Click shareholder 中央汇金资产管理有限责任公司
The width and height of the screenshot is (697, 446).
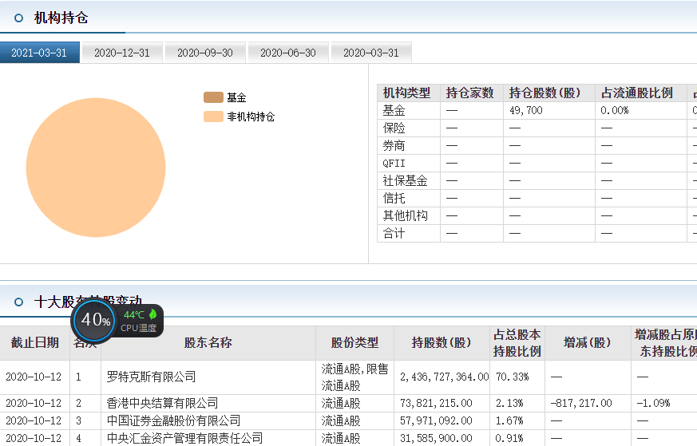184,438
